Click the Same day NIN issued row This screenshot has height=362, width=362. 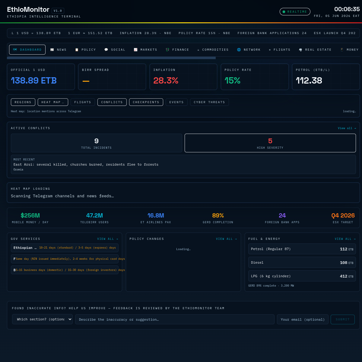(x=65, y=259)
